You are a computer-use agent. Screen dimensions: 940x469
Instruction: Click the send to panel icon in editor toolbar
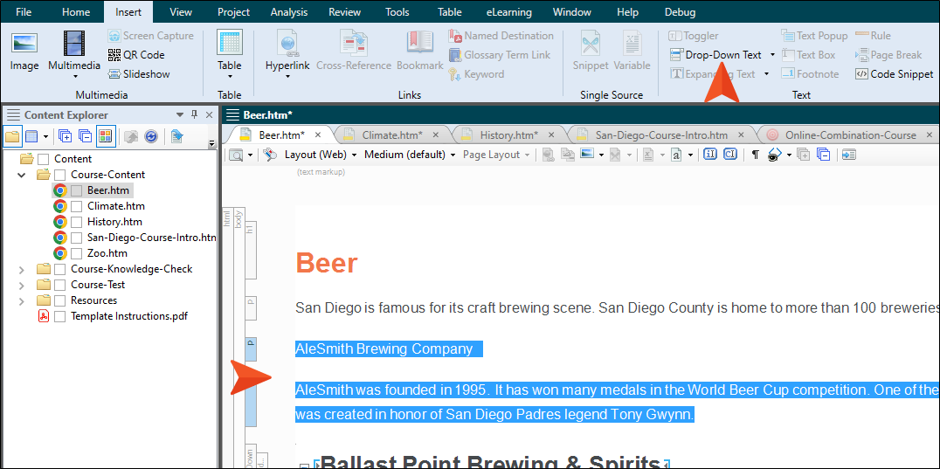click(849, 155)
